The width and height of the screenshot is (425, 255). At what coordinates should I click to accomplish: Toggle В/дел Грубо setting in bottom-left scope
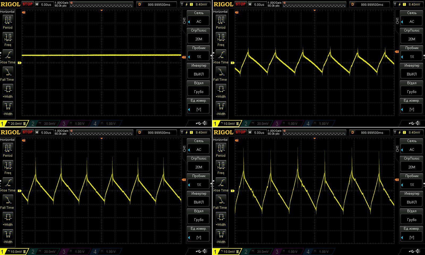[199, 219]
